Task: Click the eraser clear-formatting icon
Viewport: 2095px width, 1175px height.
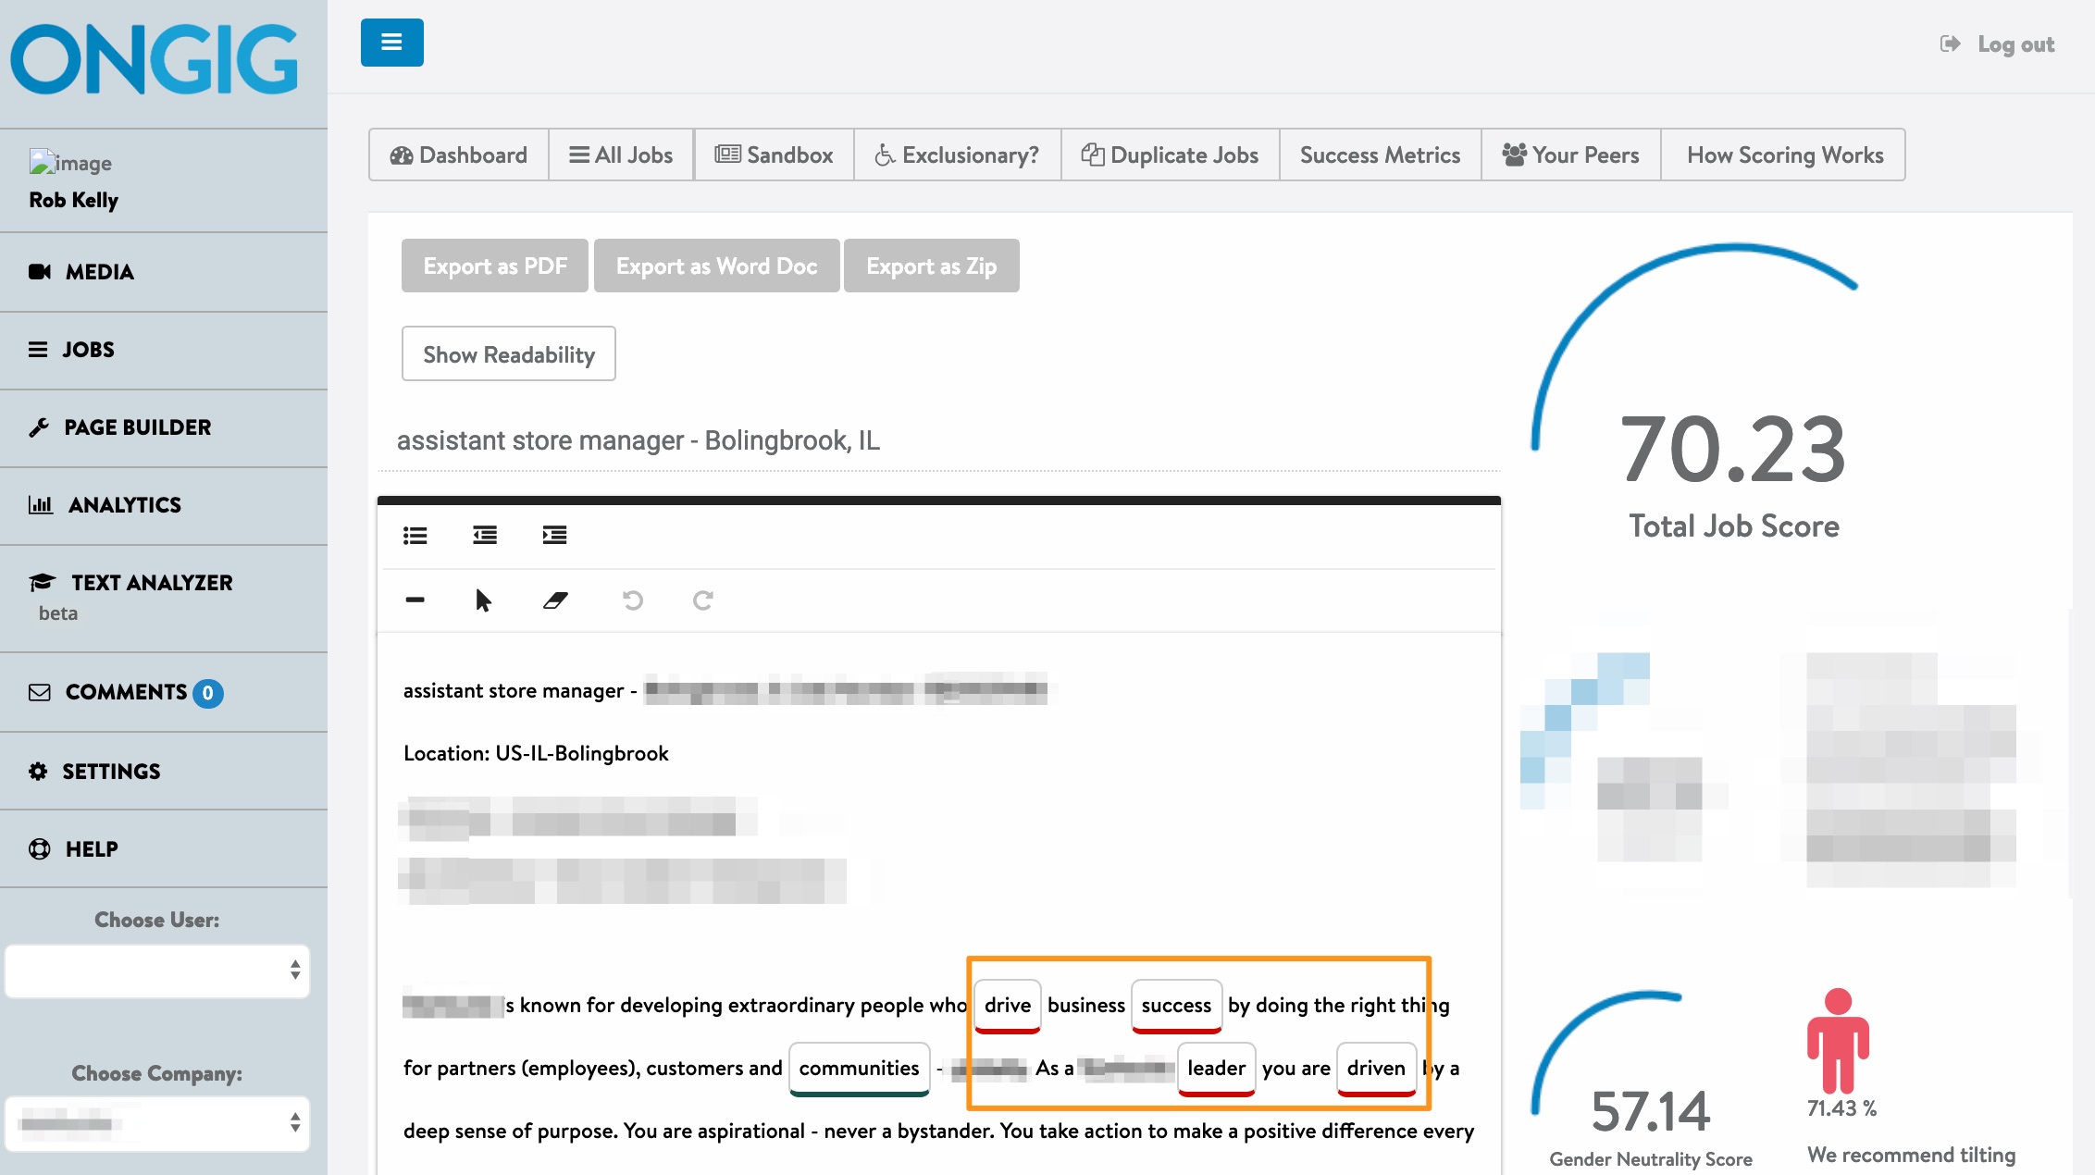Action: (x=555, y=600)
